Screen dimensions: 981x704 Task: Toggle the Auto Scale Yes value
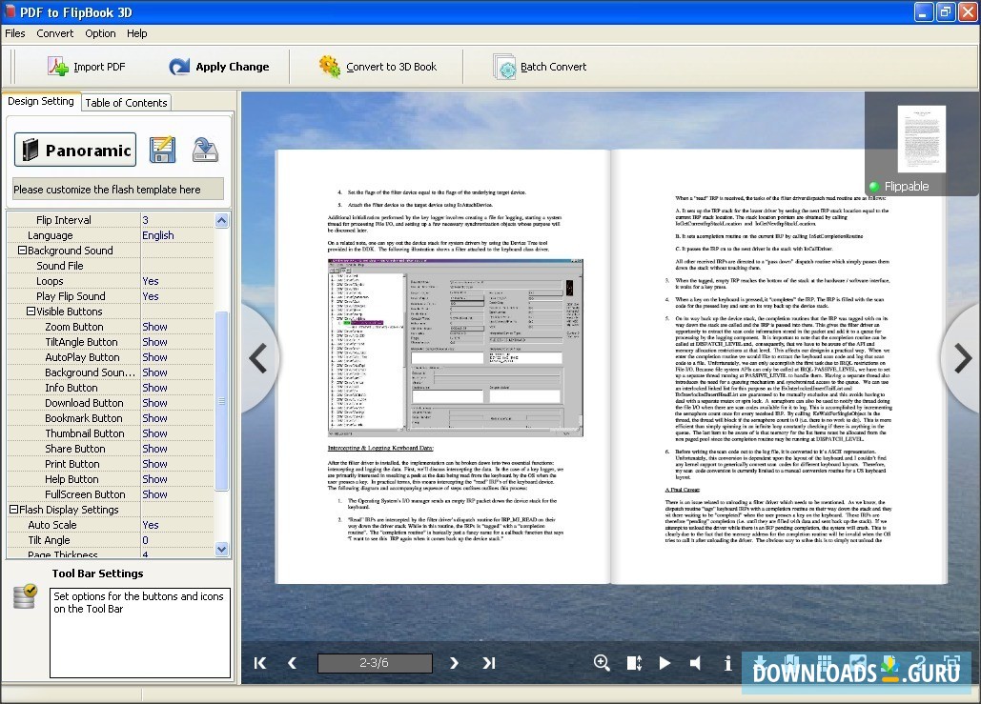(177, 525)
